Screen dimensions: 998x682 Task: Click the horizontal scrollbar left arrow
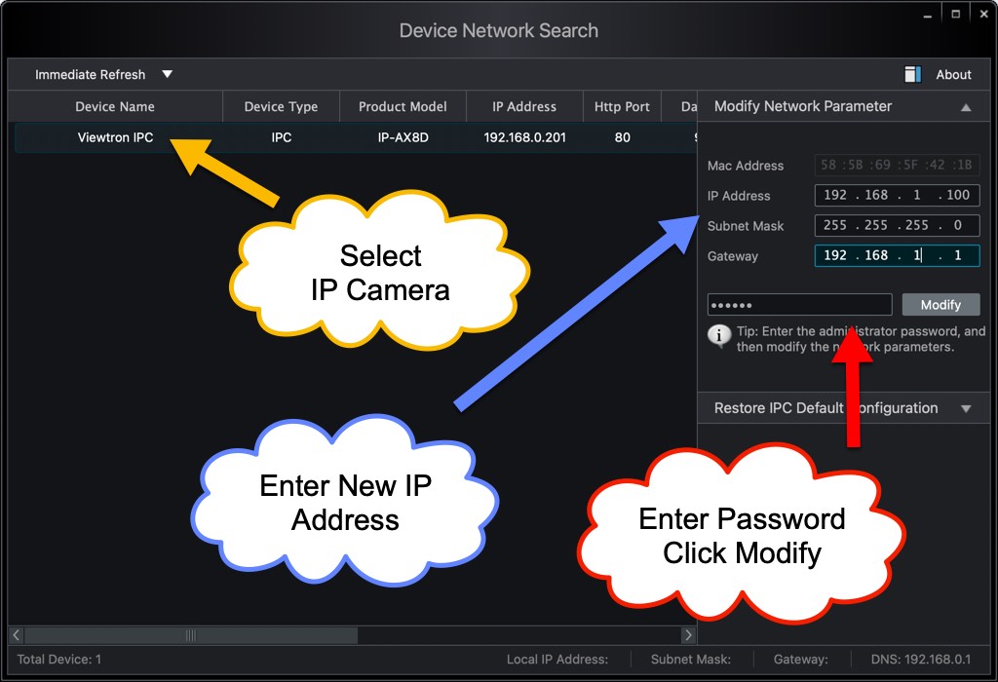17,635
